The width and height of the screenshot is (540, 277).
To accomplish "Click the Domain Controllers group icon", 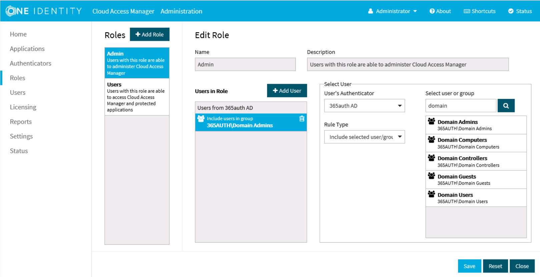I will [431, 158].
